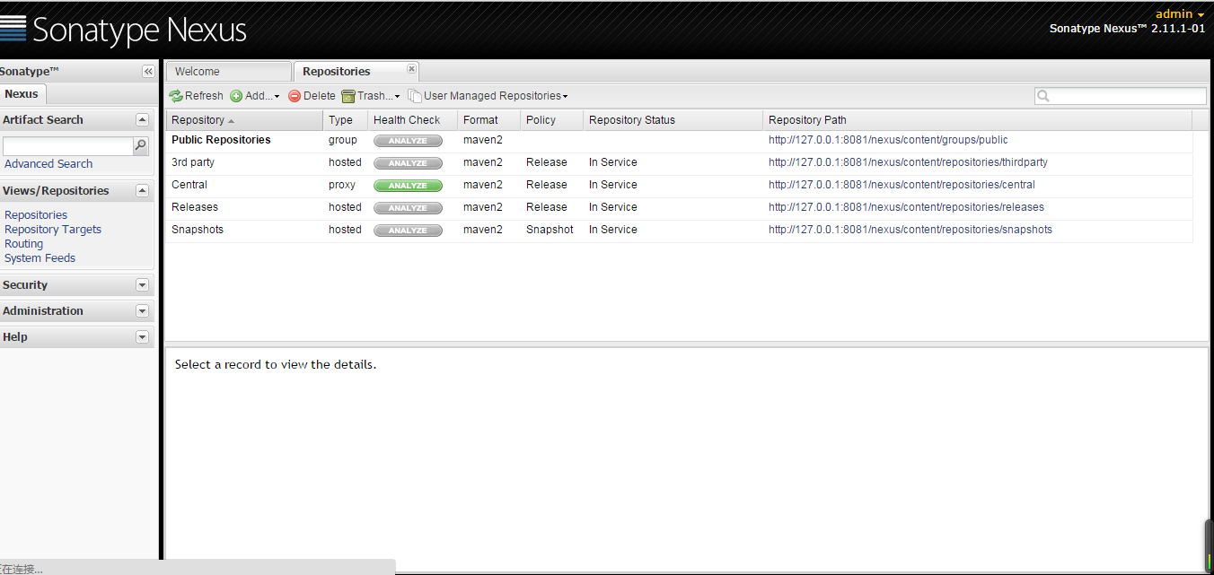The image size is (1214, 575).
Task: Analyze the Snapshots repository
Action: pyautogui.click(x=408, y=231)
